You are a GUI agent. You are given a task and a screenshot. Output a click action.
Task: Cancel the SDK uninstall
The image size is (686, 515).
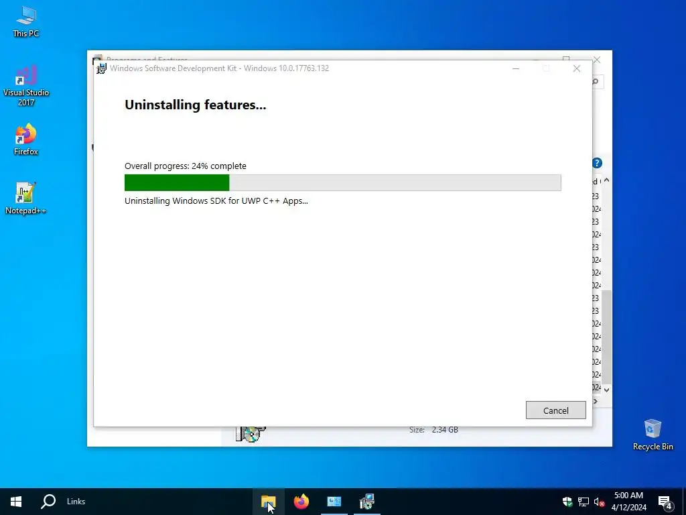coord(555,410)
